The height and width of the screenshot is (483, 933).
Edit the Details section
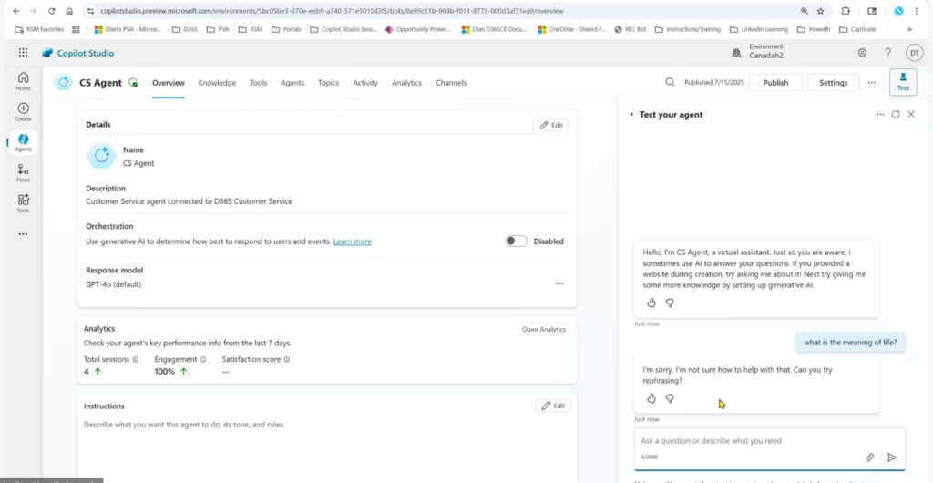(551, 125)
